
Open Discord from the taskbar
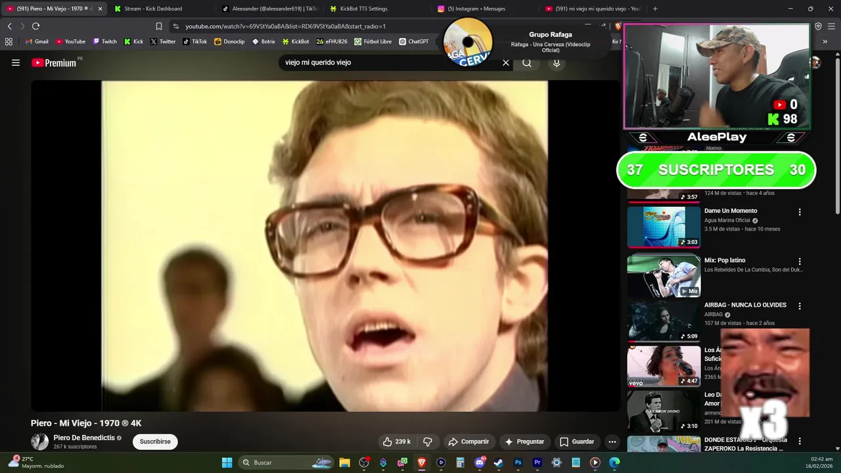pyautogui.click(x=480, y=462)
